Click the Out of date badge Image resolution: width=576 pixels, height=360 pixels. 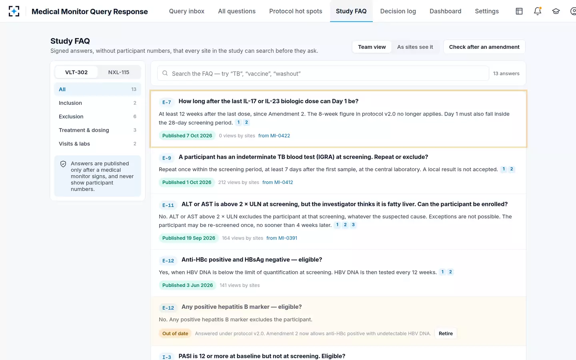point(175,334)
